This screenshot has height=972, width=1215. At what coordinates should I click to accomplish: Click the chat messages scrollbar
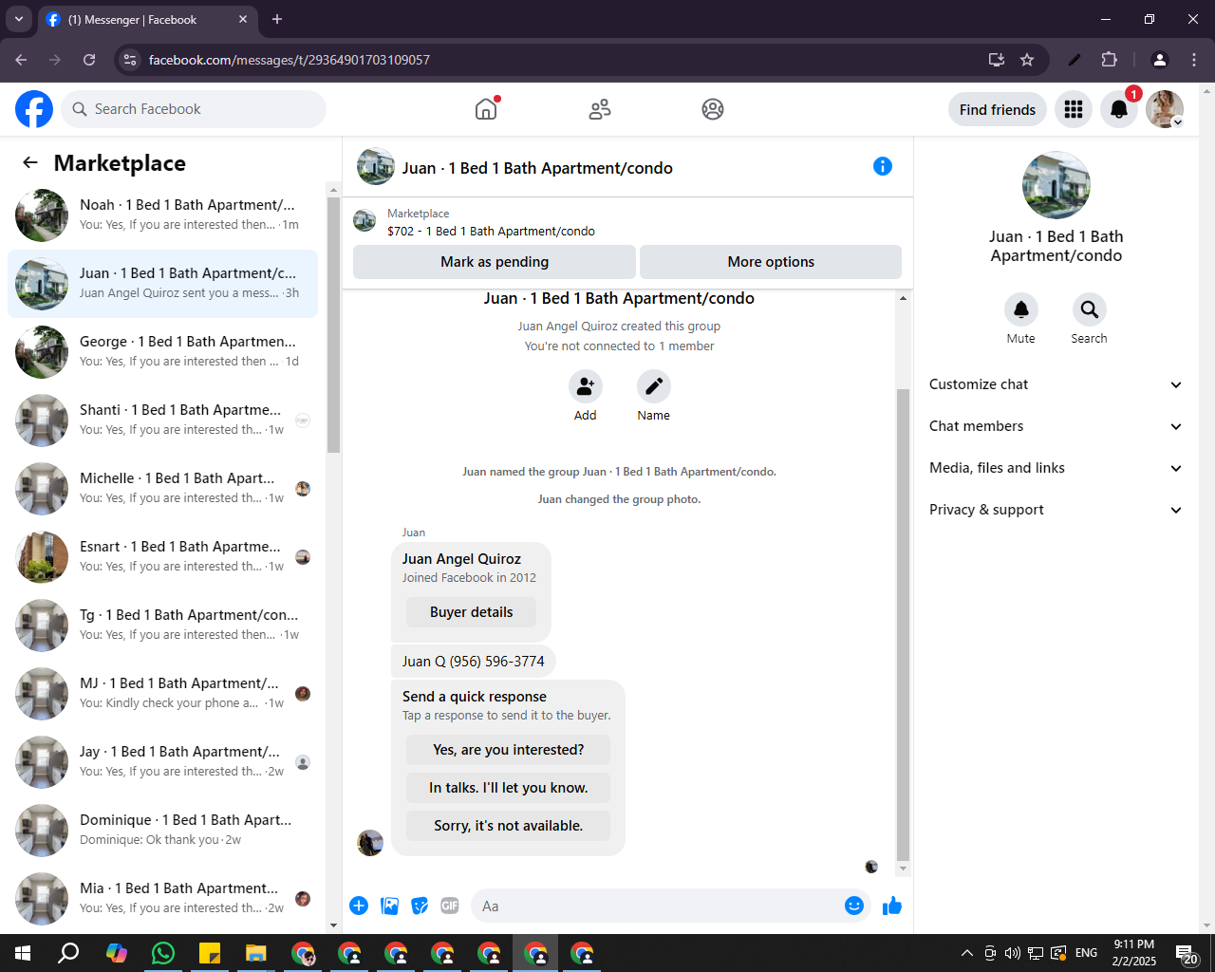[903, 626]
